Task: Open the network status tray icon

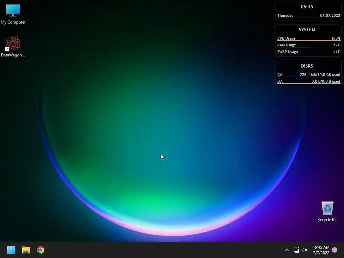Action: point(296,250)
